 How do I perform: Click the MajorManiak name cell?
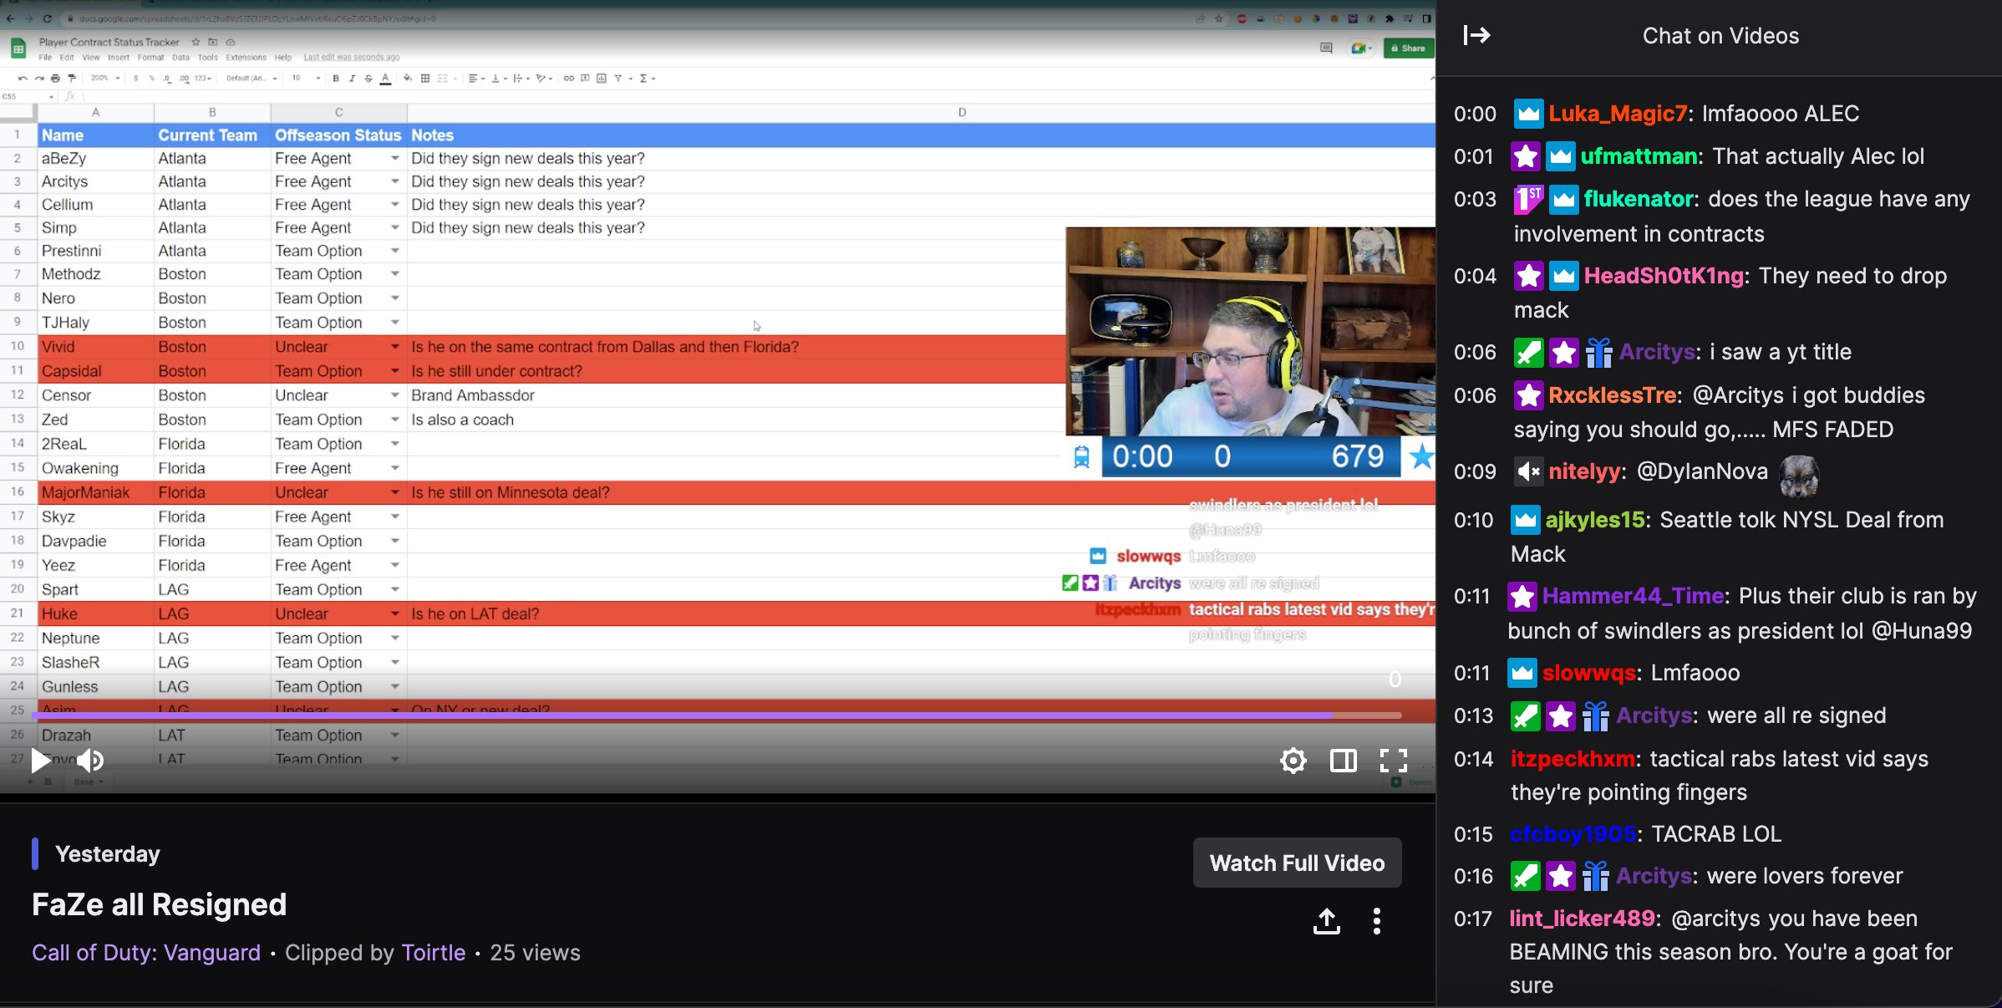tap(96, 492)
